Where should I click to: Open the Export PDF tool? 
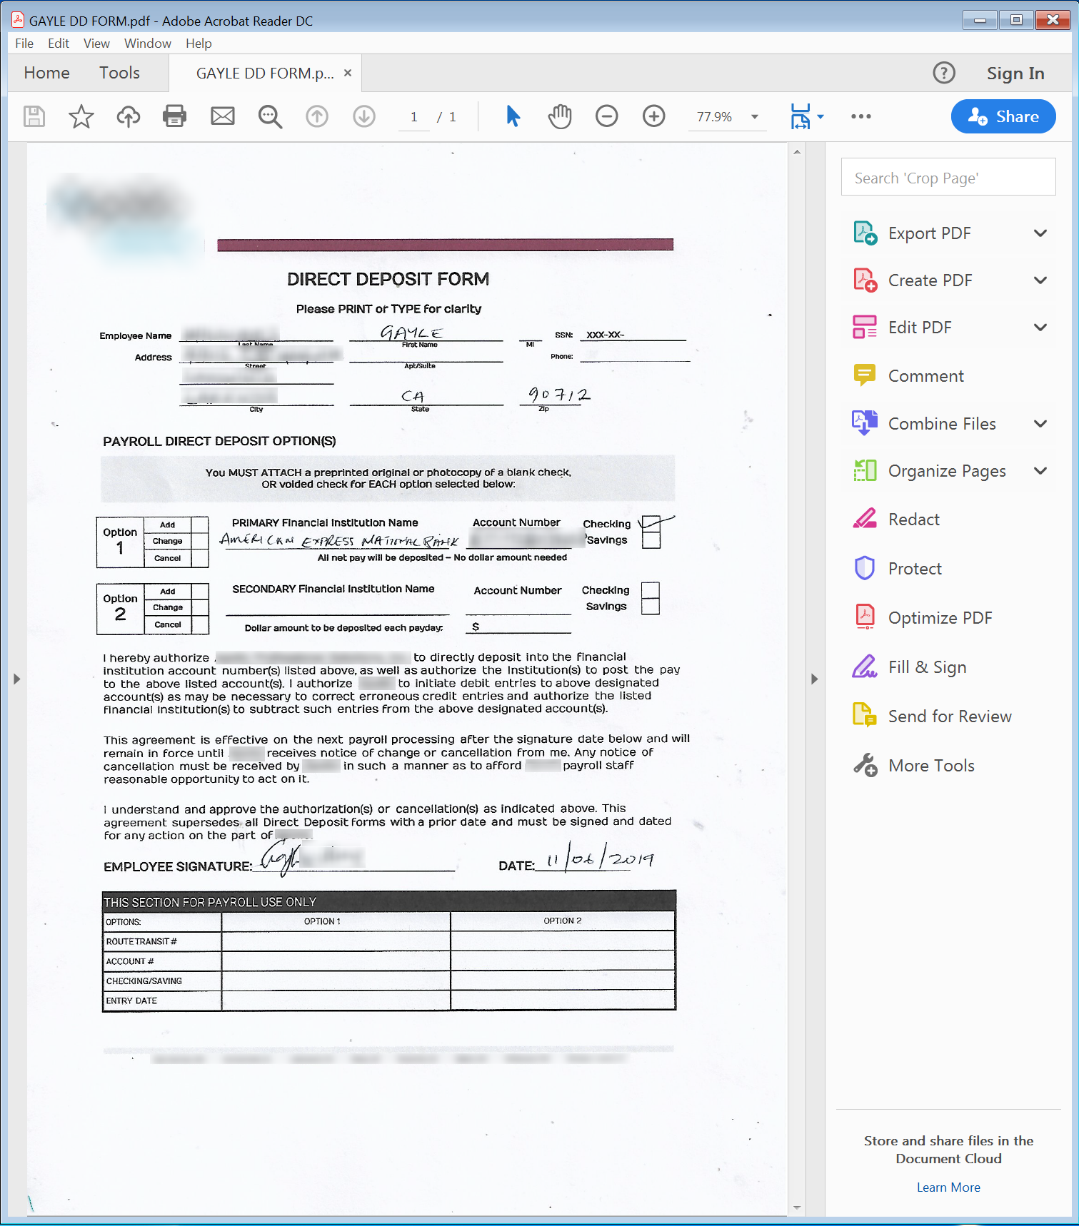929,233
